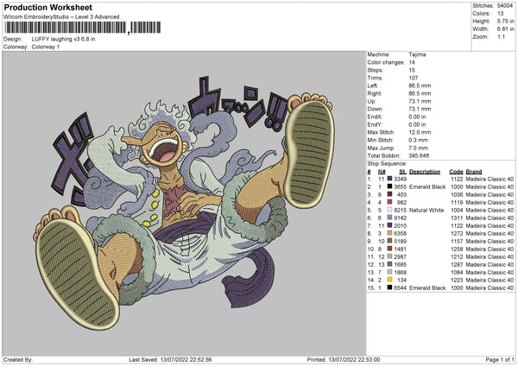The image size is (518, 366).
Task: Select the Emerald Black description in stop row 2
Action: 427,187
